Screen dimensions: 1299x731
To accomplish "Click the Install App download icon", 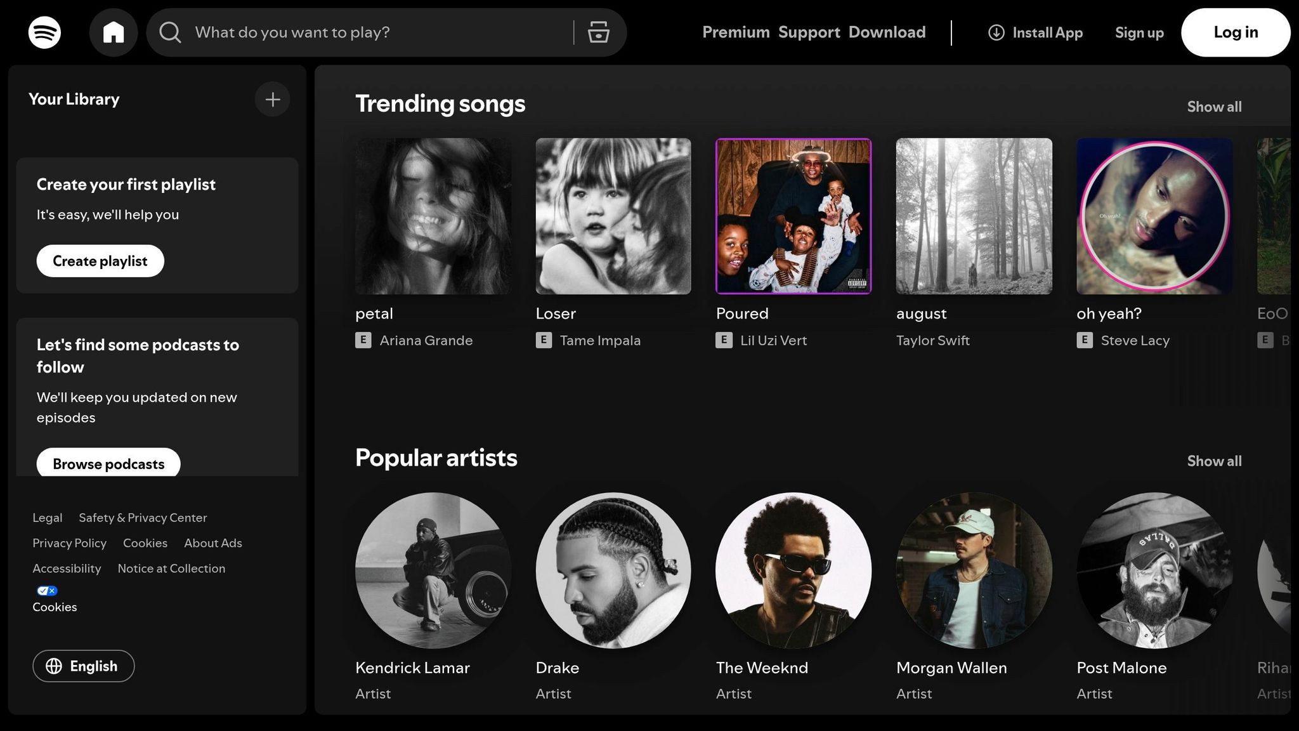I will (996, 32).
